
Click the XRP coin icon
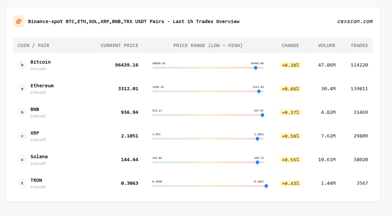[x=22, y=136]
